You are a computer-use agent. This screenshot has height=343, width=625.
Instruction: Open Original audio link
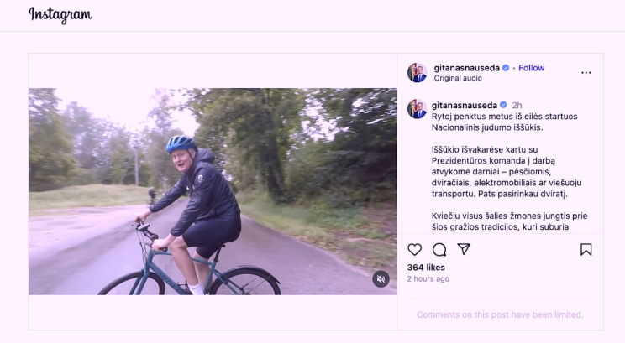point(458,78)
